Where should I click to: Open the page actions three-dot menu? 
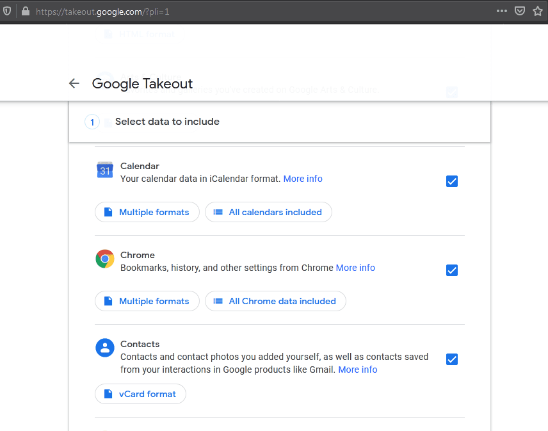coord(502,12)
